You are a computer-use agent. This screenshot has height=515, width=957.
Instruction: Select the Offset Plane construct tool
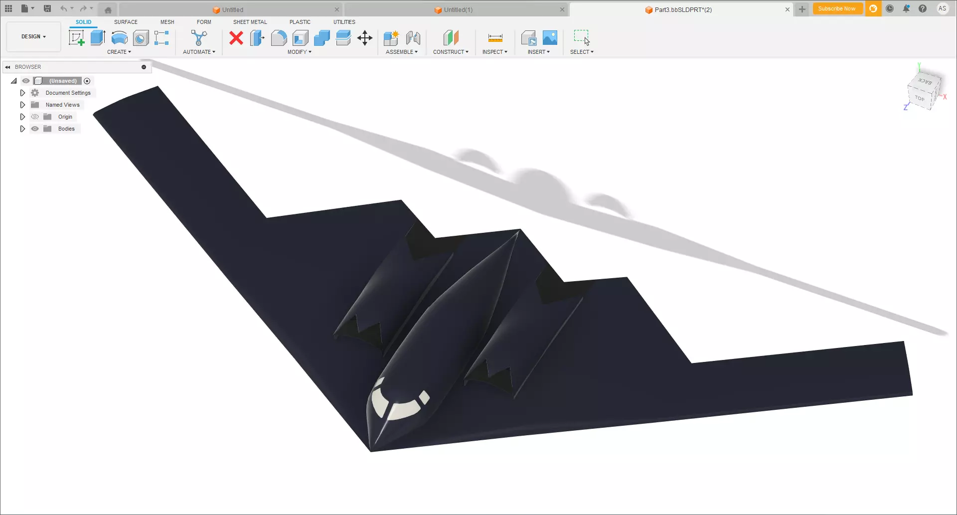coord(451,38)
